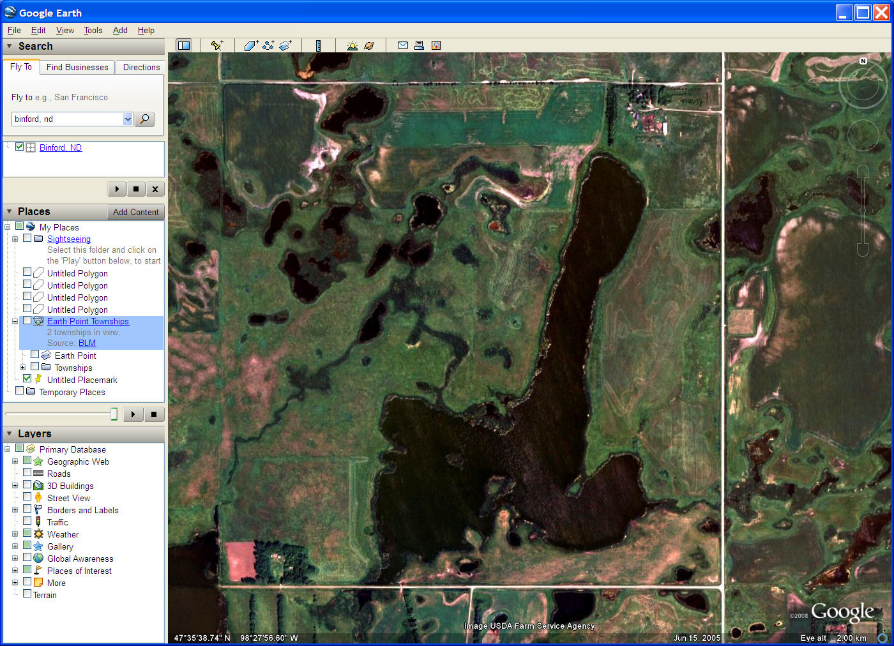Enable the Terrain layer checkbox
The image size is (894, 646).
(x=27, y=594)
